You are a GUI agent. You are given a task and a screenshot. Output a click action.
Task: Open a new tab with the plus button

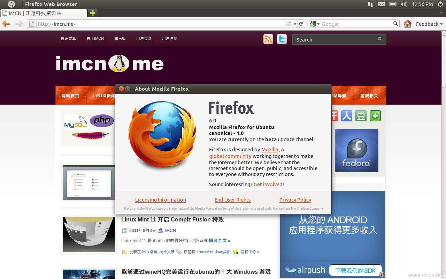tap(92, 13)
